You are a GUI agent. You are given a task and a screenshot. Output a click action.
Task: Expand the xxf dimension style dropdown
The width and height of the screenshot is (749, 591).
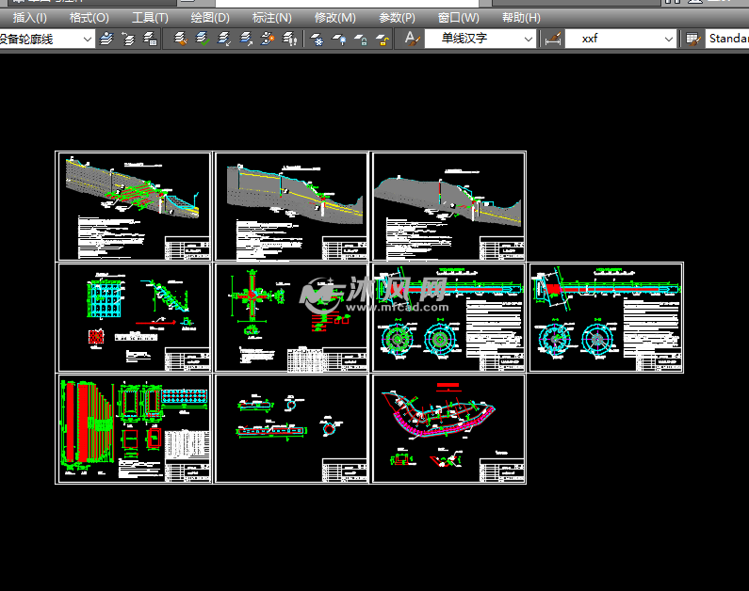click(669, 39)
